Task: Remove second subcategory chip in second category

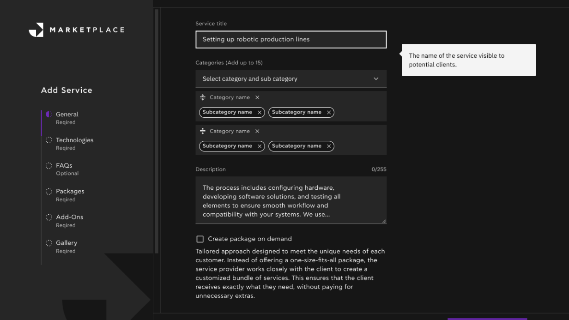Action: [x=329, y=146]
